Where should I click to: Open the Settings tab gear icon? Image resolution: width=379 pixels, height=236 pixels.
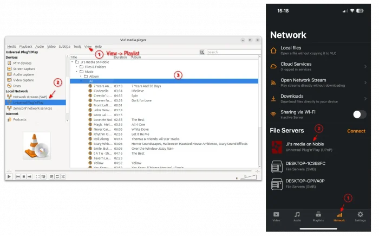click(x=360, y=215)
